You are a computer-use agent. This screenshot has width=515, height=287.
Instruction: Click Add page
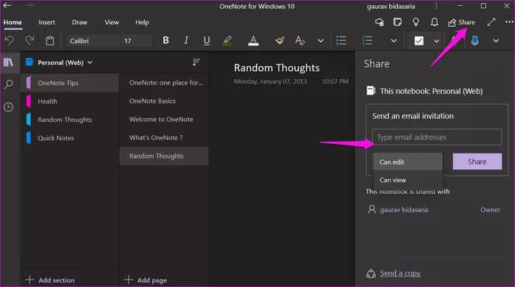point(146,280)
